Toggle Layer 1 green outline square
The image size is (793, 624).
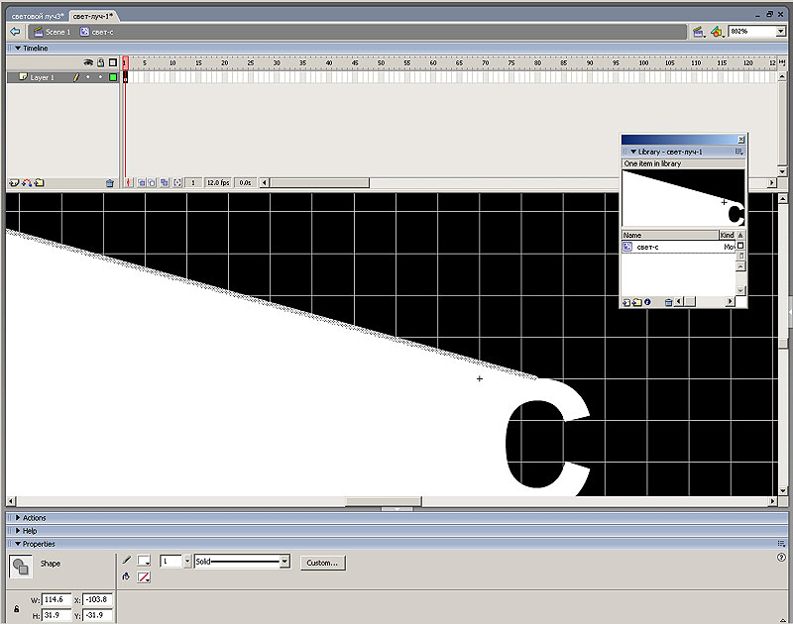point(113,77)
